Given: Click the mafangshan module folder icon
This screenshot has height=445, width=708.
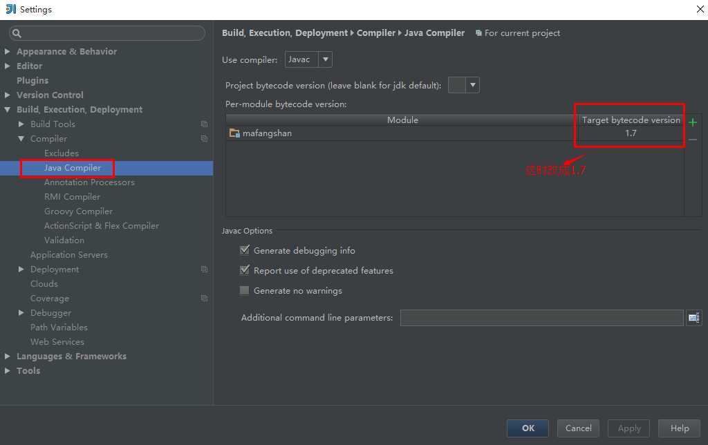Looking at the screenshot, I should pos(234,133).
